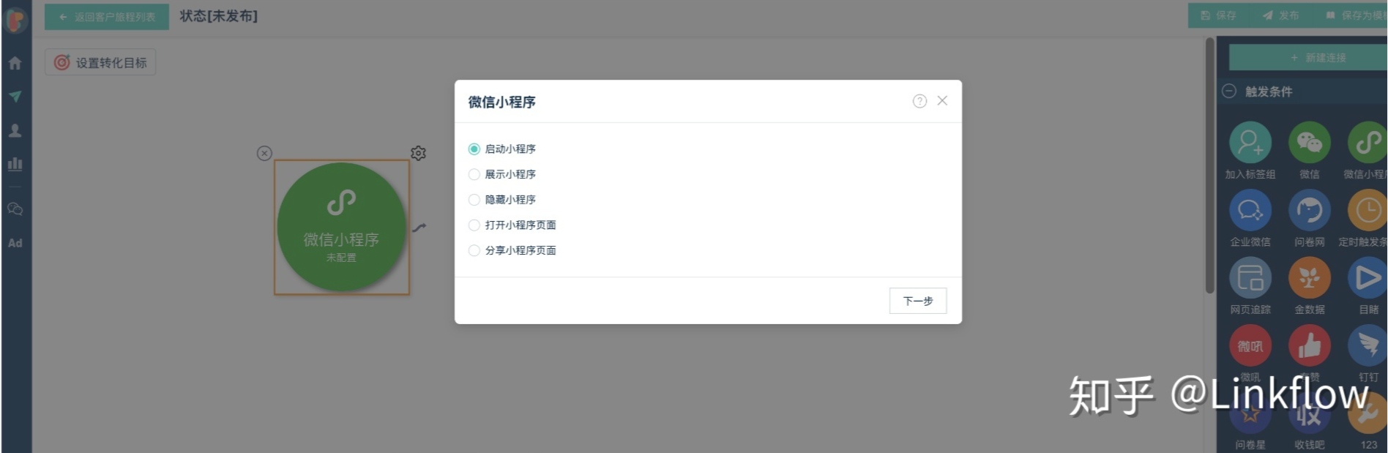
Task: Open the Ad icon in the left sidebar
Action: tap(15, 243)
